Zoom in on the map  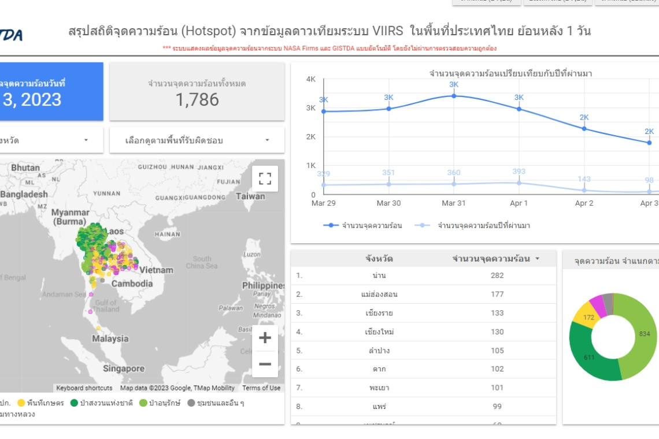pyautogui.click(x=265, y=338)
